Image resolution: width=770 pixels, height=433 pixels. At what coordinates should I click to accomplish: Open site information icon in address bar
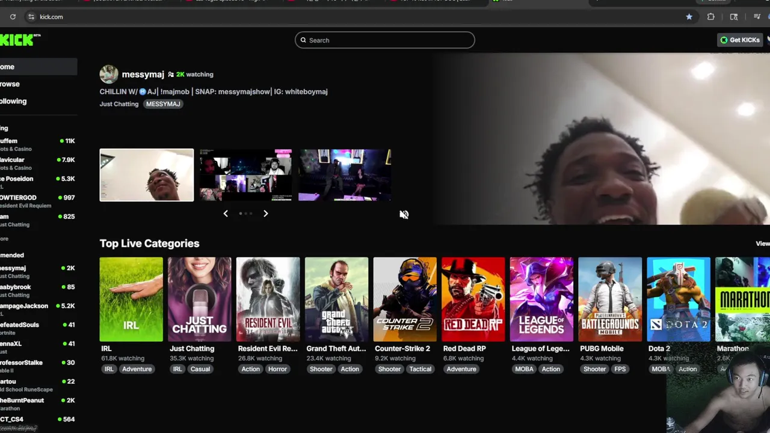point(31,17)
